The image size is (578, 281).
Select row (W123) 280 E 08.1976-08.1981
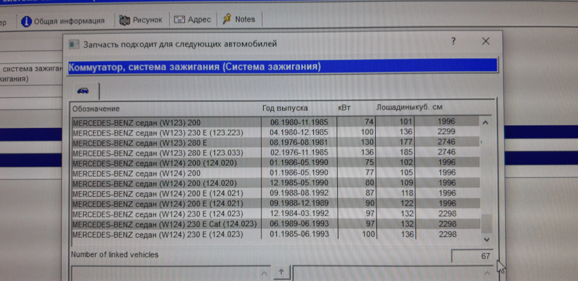click(276, 142)
